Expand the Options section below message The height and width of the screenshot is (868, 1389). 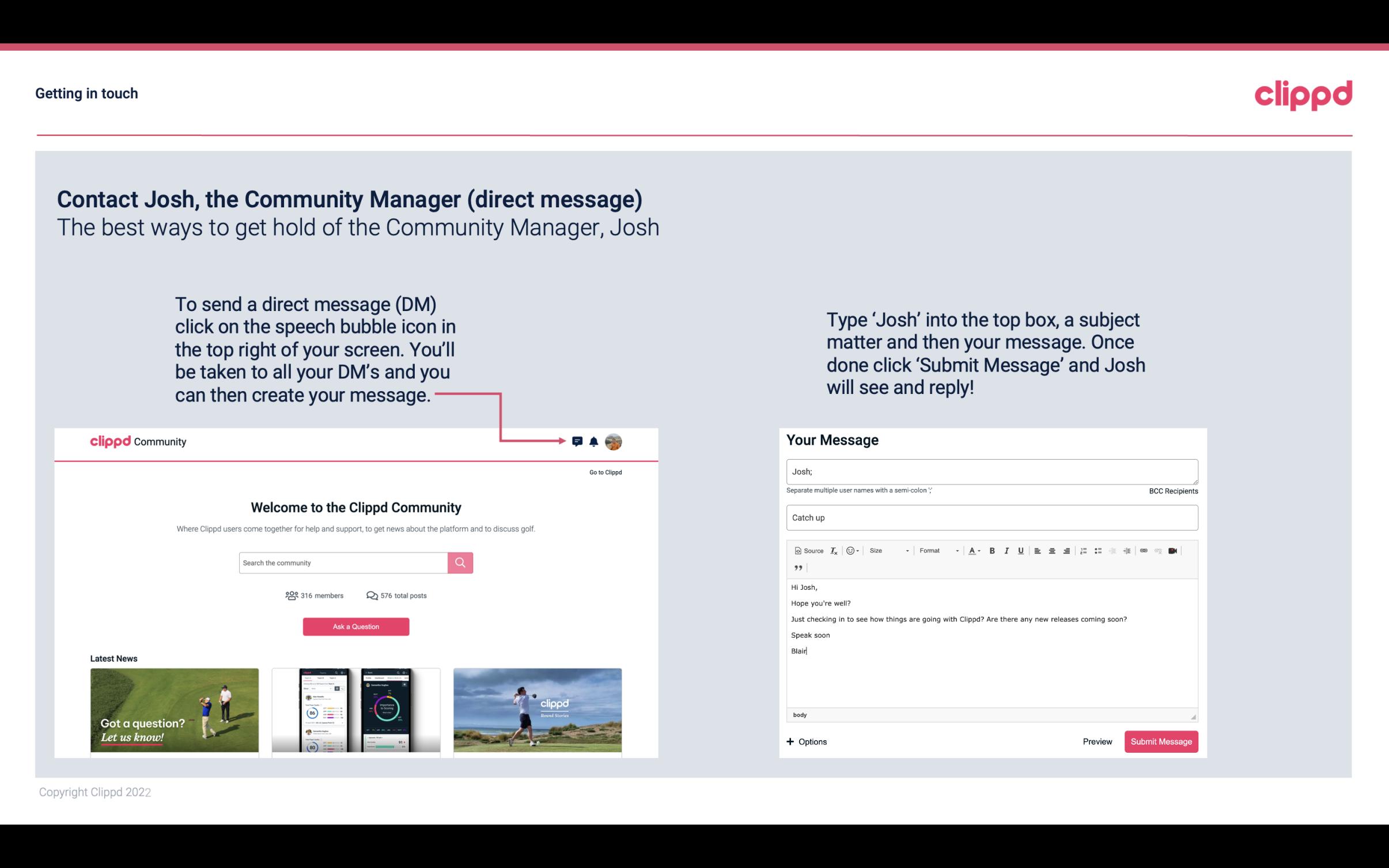pyautogui.click(x=805, y=741)
